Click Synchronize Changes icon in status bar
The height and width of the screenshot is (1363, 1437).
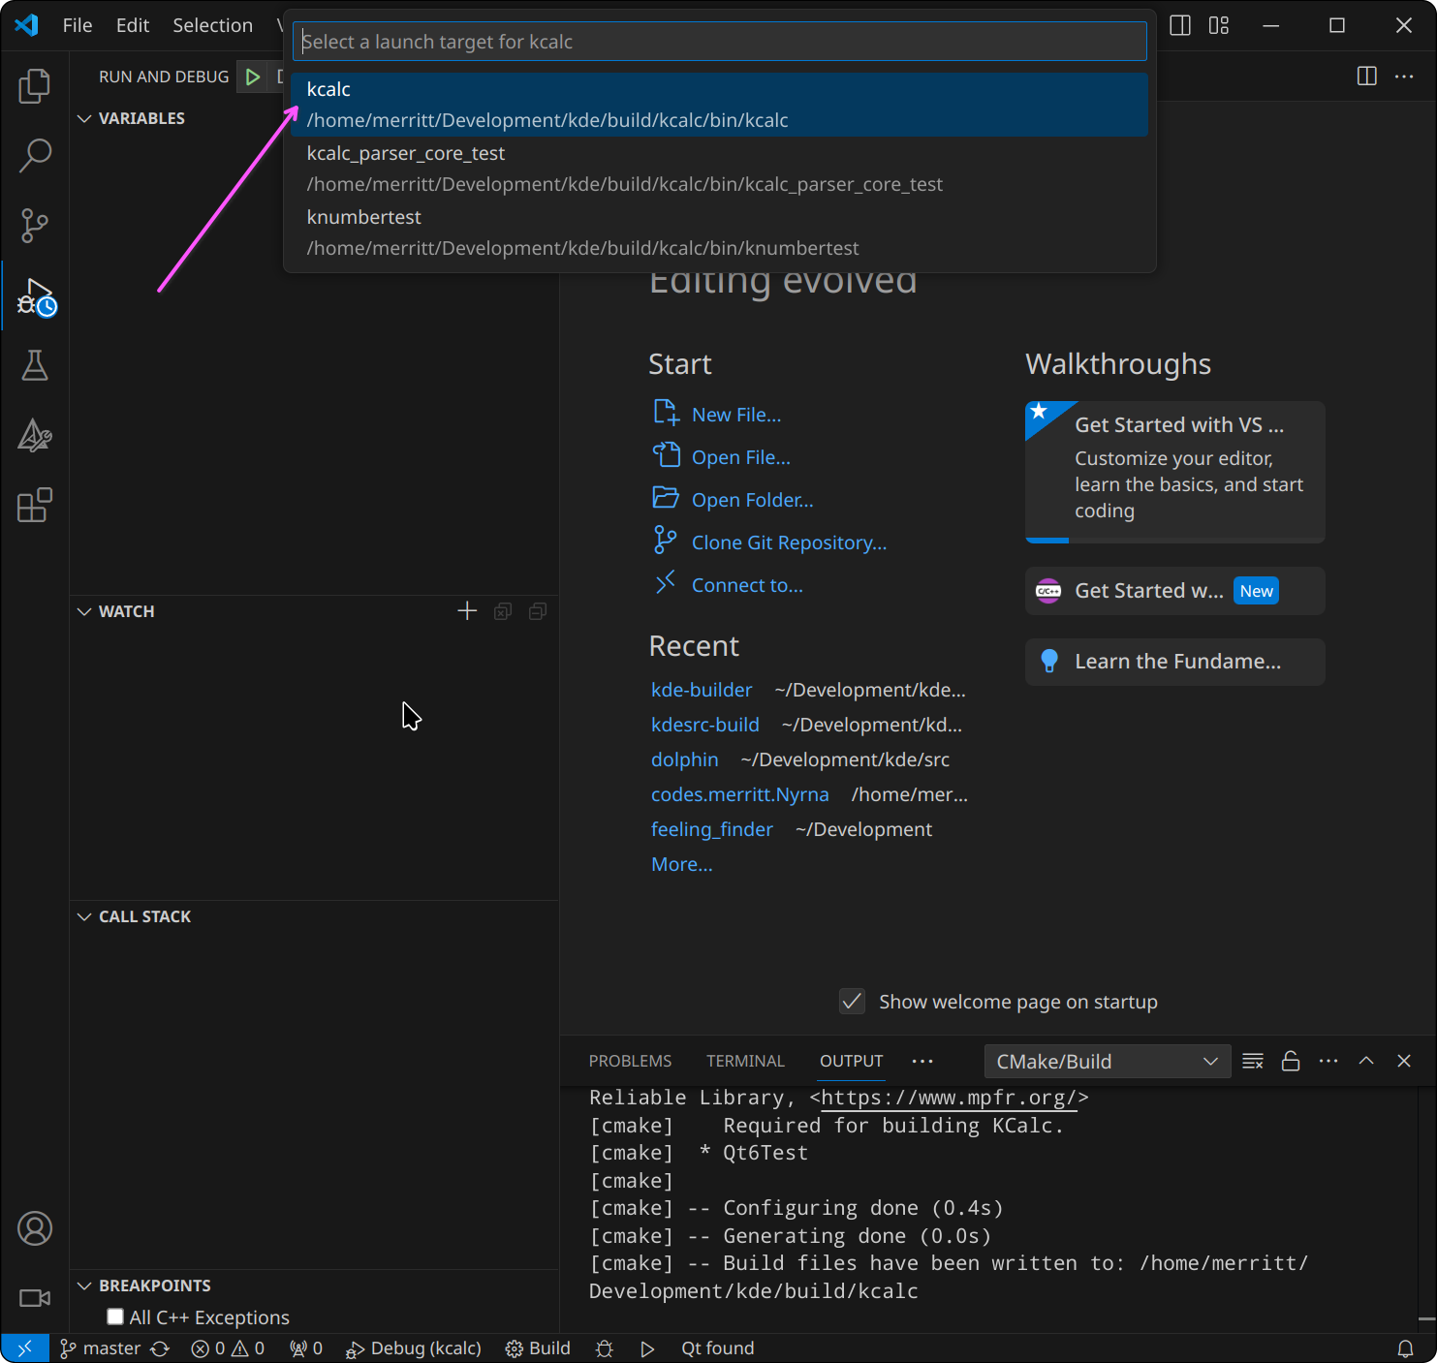click(161, 1348)
